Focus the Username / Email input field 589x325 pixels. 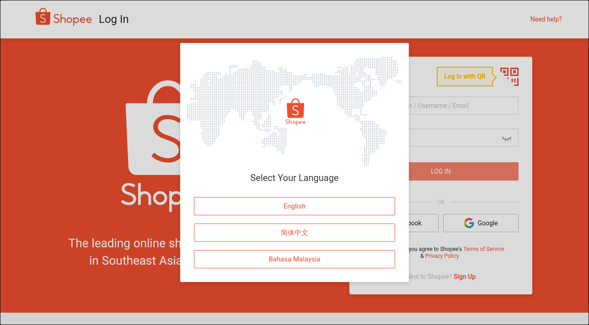click(x=464, y=106)
